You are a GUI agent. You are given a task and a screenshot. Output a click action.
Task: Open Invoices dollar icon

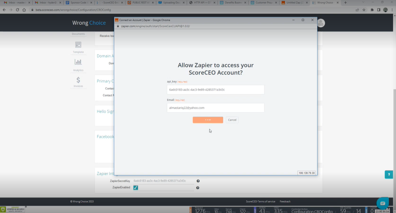point(78,80)
